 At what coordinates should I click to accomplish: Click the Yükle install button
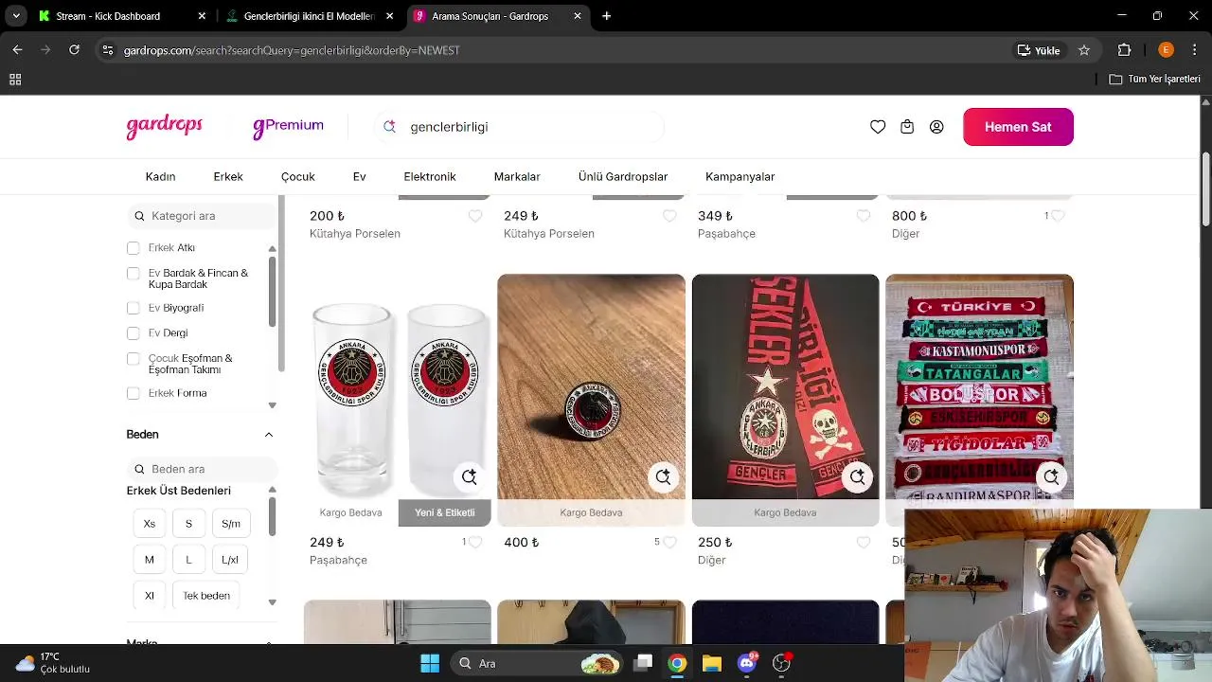[1039, 50]
